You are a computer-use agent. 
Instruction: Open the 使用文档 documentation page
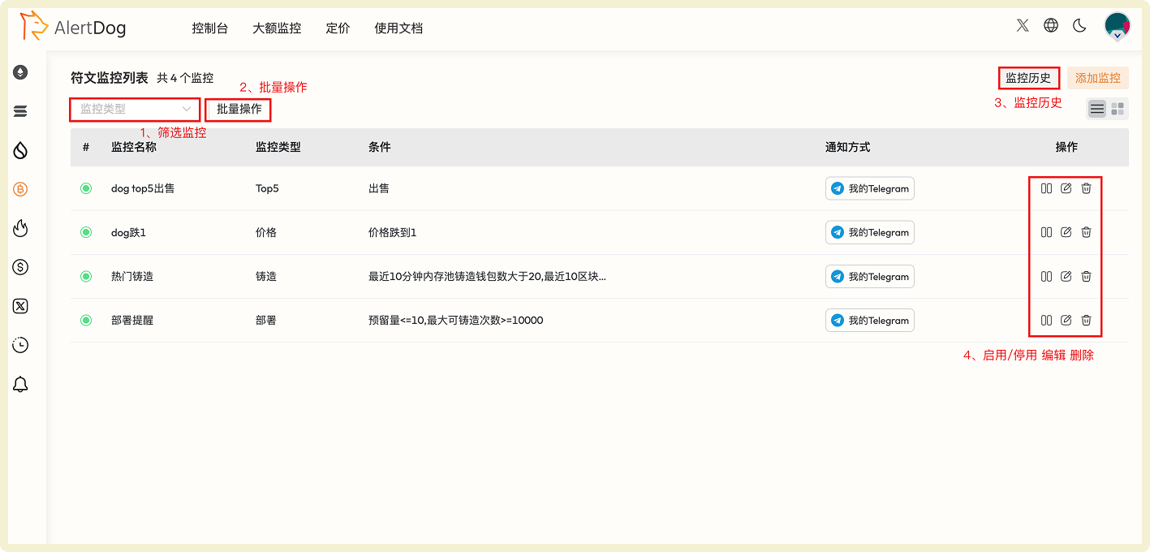pyautogui.click(x=398, y=28)
